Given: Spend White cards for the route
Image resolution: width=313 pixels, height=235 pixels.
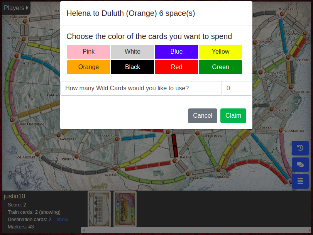Looking at the screenshot, I should pyautogui.click(x=132, y=51).
